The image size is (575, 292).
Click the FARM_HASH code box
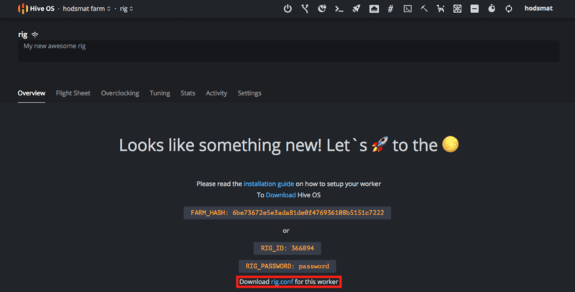pos(287,213)
